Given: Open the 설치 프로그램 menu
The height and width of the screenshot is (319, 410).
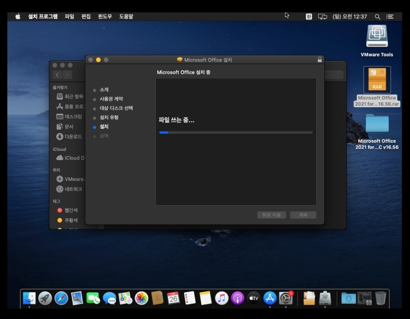Looking at the screenshot, I should click(x=43, y=16).
